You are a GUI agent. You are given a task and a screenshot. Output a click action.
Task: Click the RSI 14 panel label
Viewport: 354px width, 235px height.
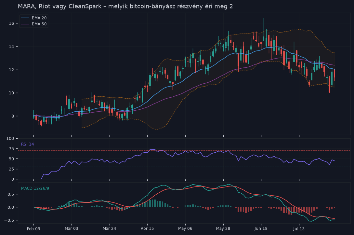28,144
